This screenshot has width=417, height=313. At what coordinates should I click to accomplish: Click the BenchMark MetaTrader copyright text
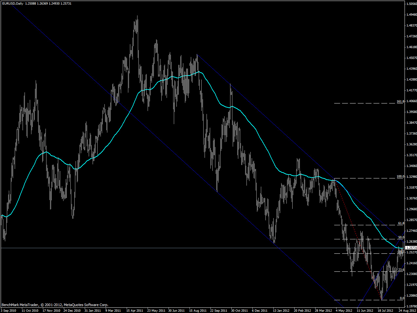tap(55, 305)
